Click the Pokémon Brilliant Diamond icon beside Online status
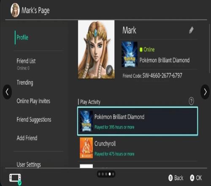This screenshot has width=211, height=186. click(130, 54)
